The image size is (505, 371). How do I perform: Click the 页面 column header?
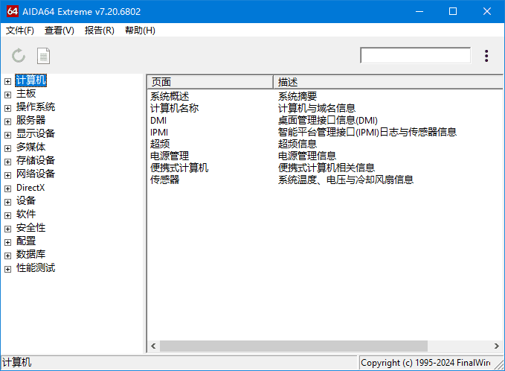(210, 81)
